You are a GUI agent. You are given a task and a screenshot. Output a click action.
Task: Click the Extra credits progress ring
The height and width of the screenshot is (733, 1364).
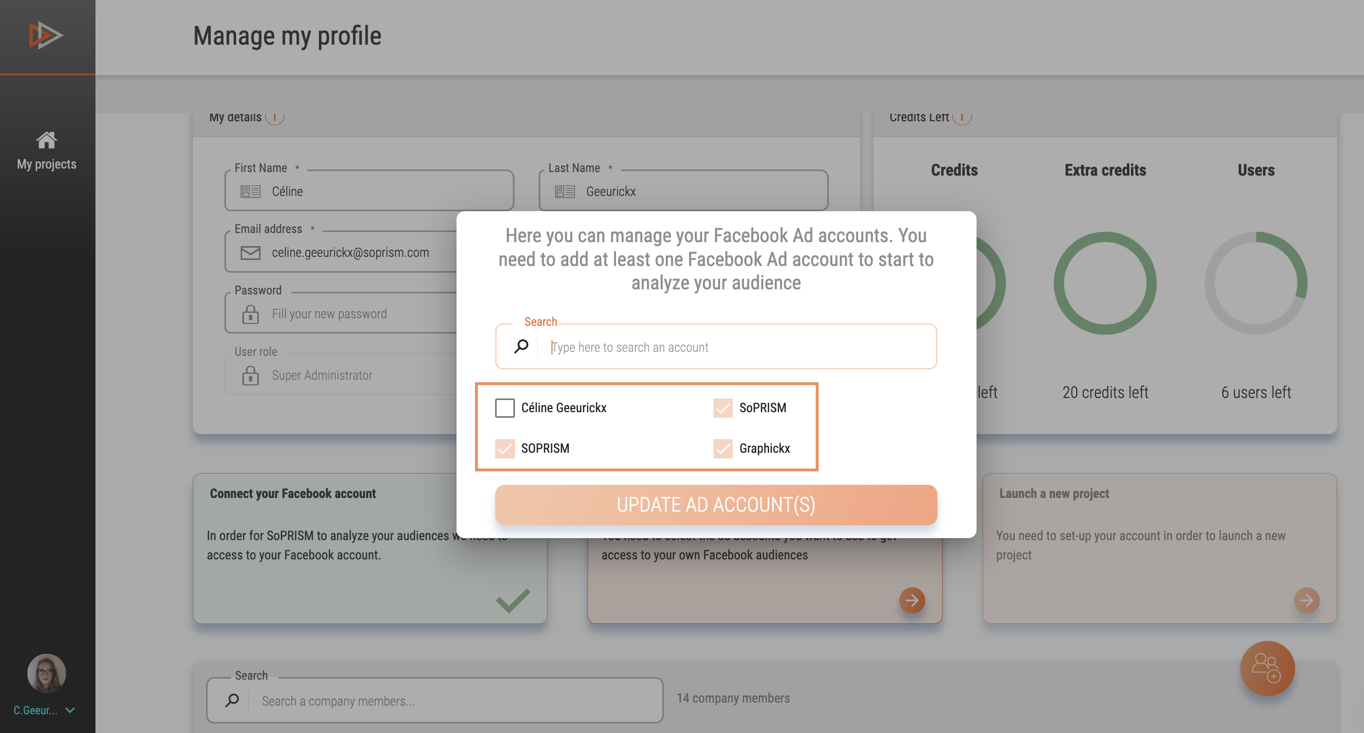(x=1105, y=283)
